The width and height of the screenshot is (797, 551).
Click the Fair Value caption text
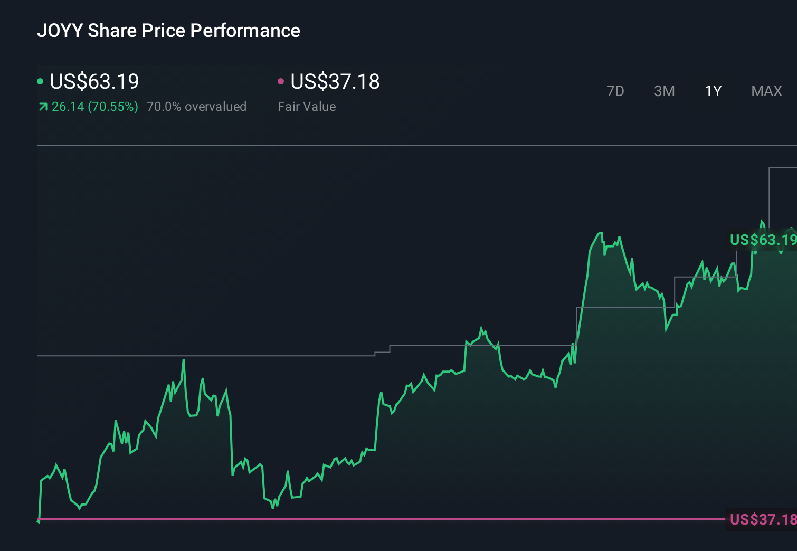point(306,107)
